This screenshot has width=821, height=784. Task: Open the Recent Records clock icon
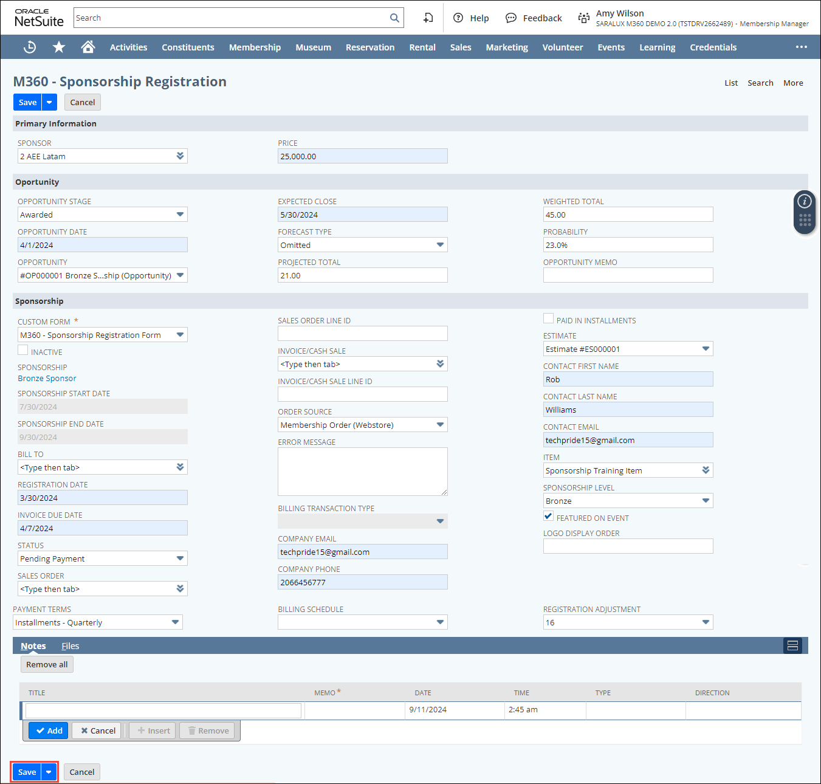pyautogui.click(x=30, y=47)
